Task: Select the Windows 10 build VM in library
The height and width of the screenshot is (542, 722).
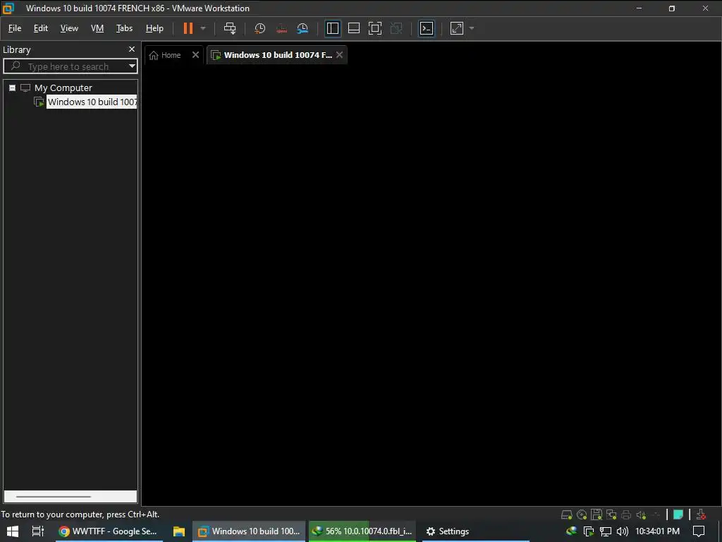Action: (x=92, y=102)
